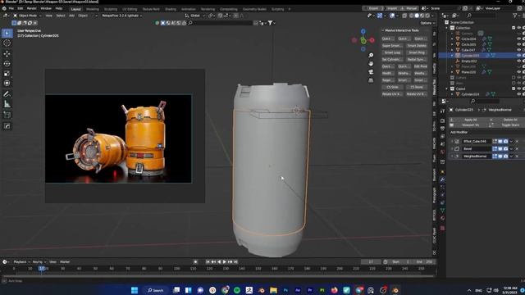This screenshot has width=525, height=295.
Task: Toggle visibility eye for Circle.004
Action: coord(518,39)
